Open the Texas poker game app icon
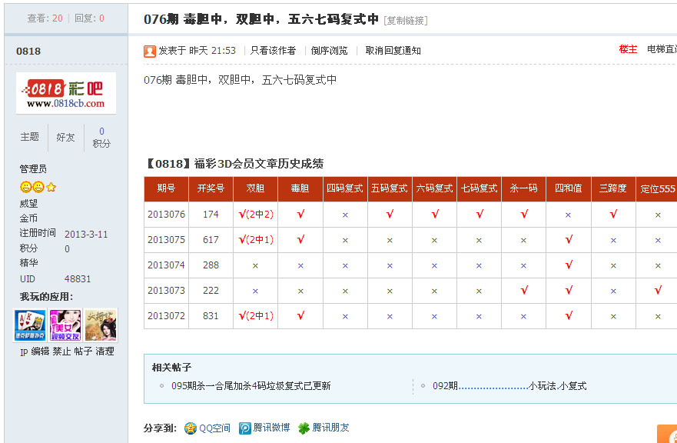The image size is (677, 443). [29, 324]
